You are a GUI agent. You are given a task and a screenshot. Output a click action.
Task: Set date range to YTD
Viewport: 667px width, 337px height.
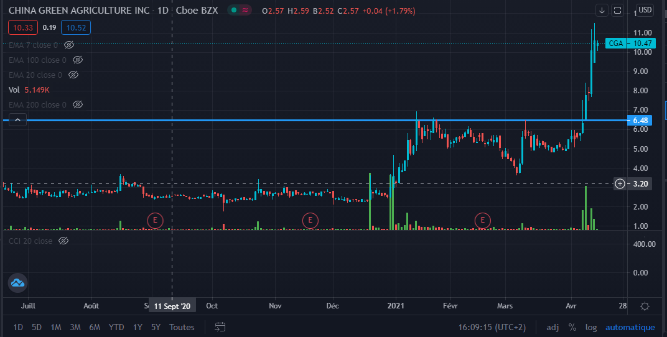coord(116,327)
